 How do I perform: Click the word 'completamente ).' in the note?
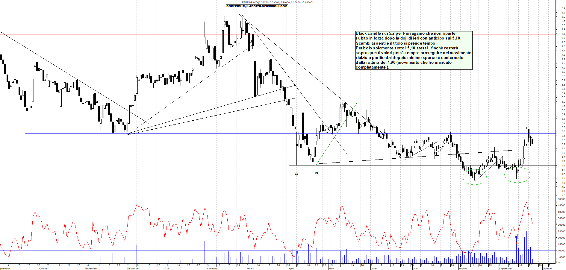(372, 67)
